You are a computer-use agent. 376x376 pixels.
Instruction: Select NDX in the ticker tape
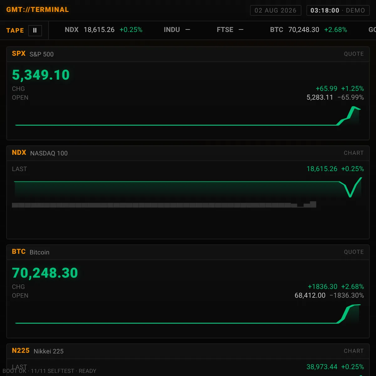[103, 30]
